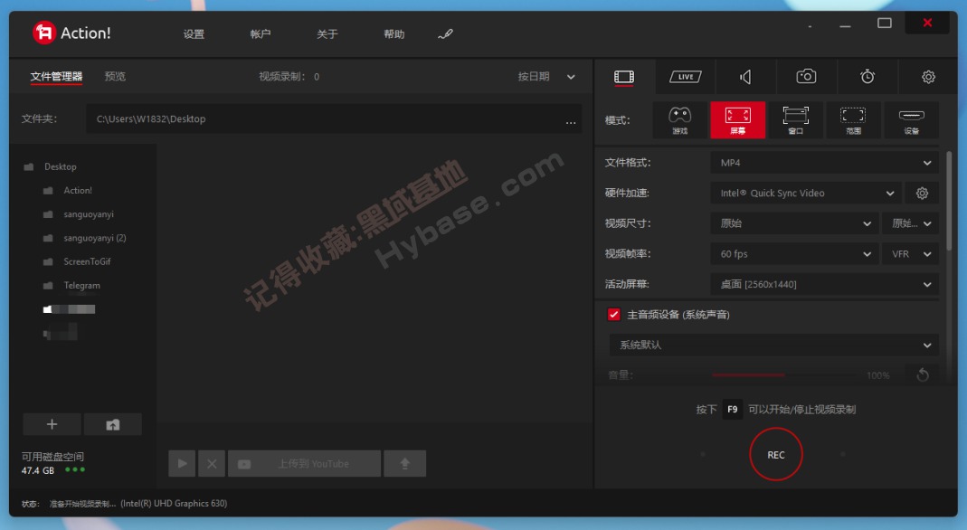
Task: Switch to the 文件管理器 tab
Action: (x=56, y=76)
